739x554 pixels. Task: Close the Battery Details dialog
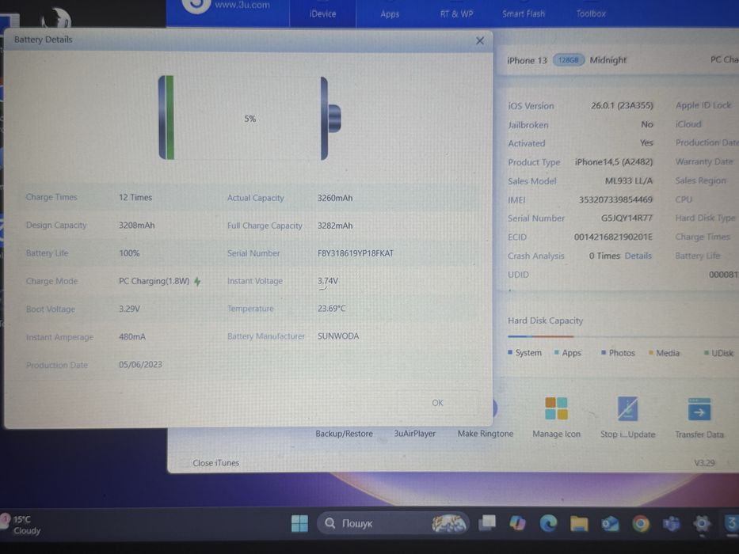tap(480, 40)
